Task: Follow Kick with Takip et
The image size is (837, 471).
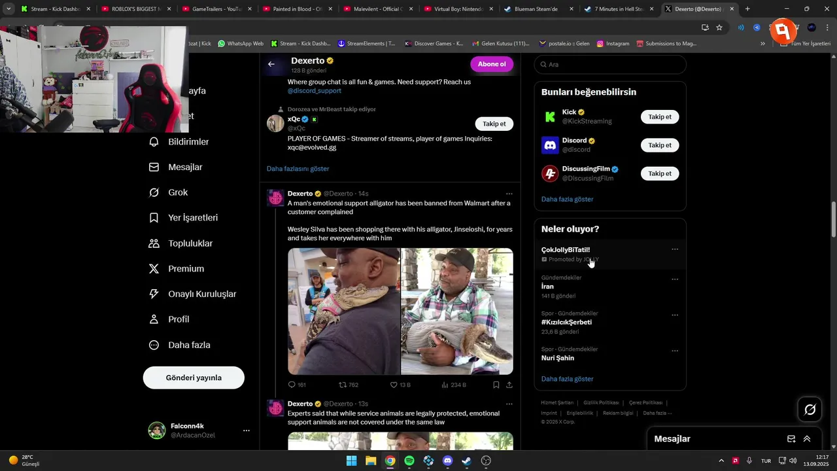Action: [660, 117]
